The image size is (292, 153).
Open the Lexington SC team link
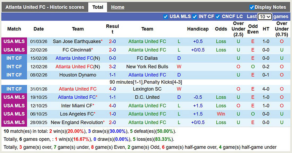point(147,89)
